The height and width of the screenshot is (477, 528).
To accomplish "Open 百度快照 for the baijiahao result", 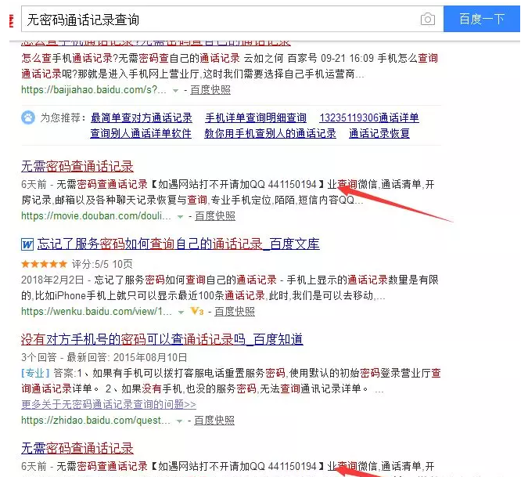I will pyautogui.click(x=210, y=89).
